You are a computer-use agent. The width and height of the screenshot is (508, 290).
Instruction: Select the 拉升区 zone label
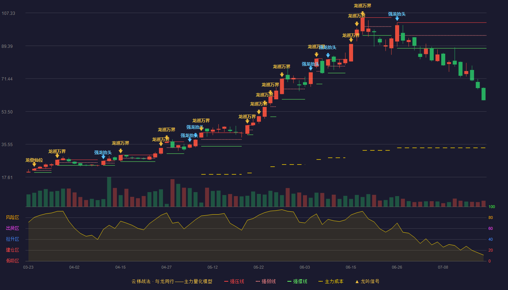point(12,239)
